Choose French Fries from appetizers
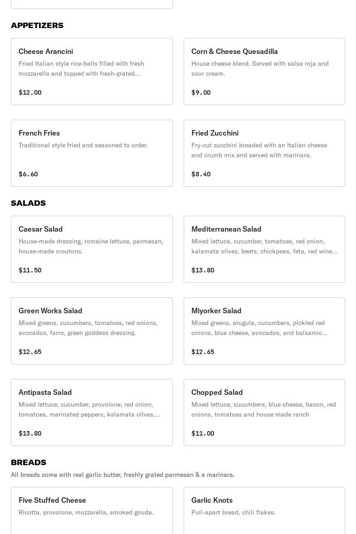 point(39,133)
